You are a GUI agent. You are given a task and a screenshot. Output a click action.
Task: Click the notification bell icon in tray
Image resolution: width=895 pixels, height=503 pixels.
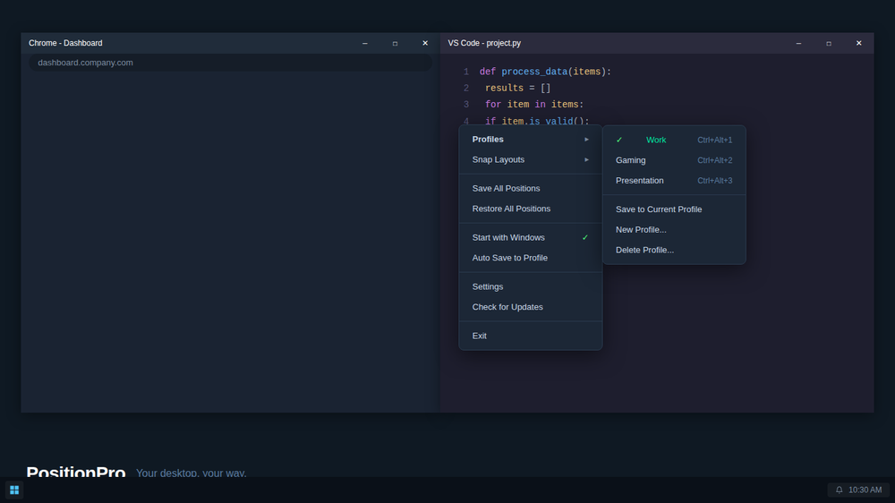tap(840, 490)
